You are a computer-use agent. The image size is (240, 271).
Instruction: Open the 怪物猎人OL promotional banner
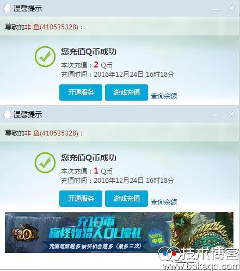click(x=119, y=232)
